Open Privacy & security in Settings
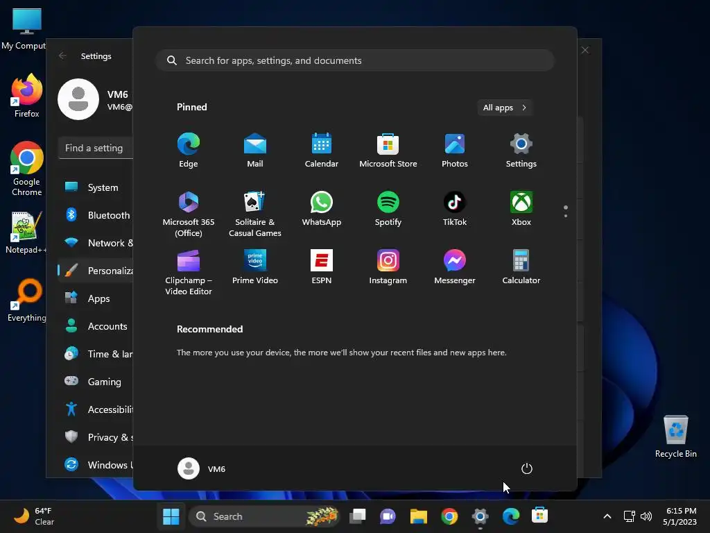710x533 pixels. pos(96,437)
